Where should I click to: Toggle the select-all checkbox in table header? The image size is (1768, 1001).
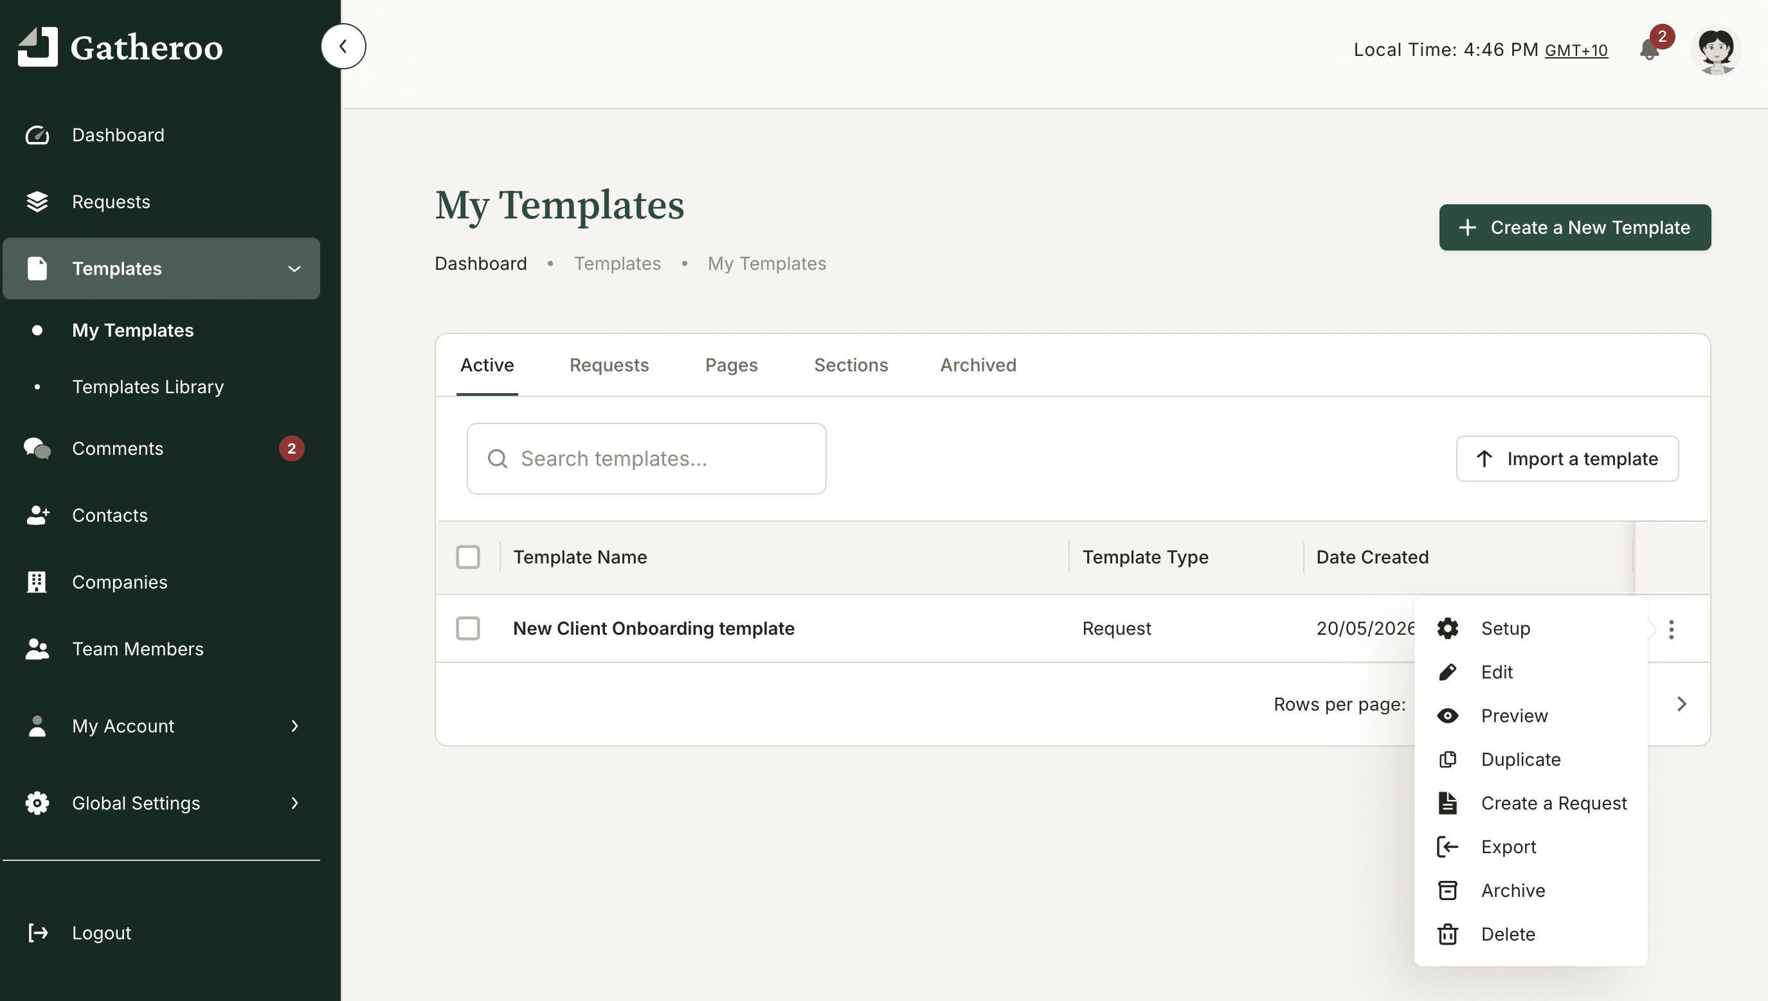point(468,556)
